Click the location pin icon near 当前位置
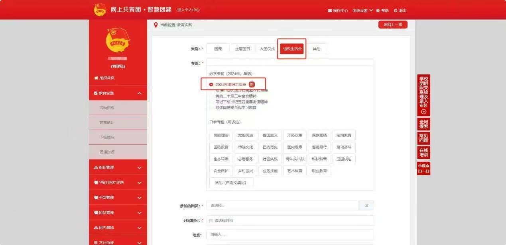 pos(156,25)
